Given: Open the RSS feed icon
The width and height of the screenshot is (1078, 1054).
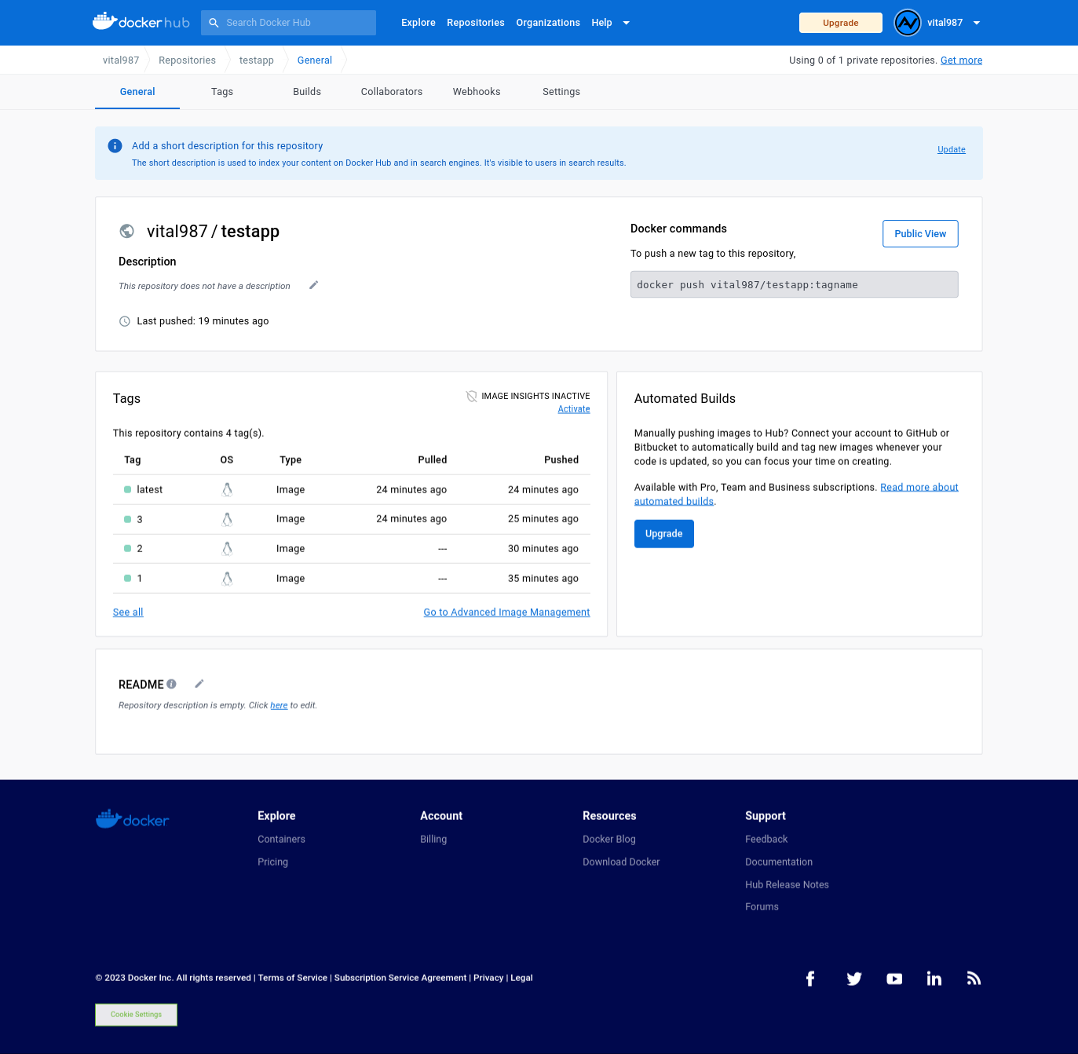Looking at the screenshot, I should click(x=974, y=979).
